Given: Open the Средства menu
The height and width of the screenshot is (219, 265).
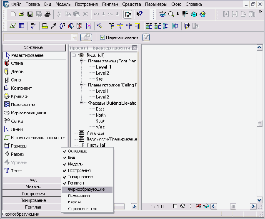Looking at the screenshot, I should coord(132,4).
